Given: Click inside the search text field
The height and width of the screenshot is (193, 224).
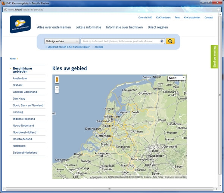Looking at the screenshot, I should pos(119,41).
